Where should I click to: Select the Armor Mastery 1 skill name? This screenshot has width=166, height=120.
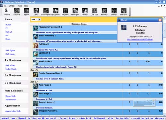tap(47, 102)
